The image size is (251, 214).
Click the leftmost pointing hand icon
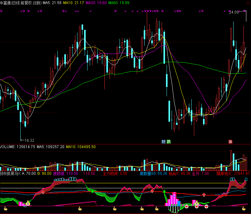pos(6,208)
